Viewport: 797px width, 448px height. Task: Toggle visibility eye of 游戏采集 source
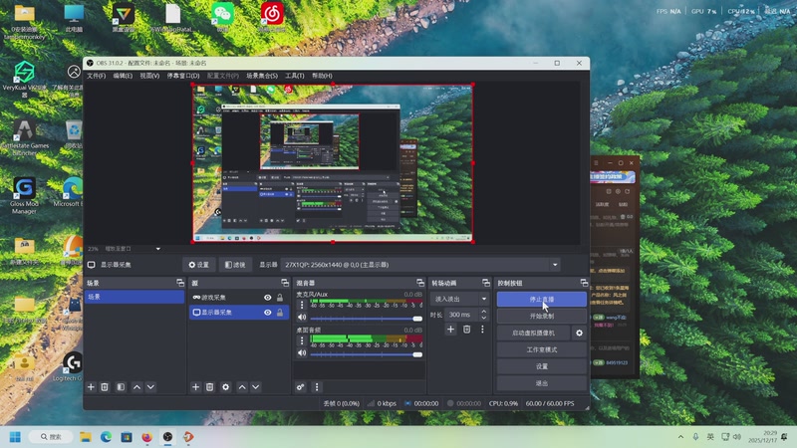pyautogui.click(x=267, y=298)
